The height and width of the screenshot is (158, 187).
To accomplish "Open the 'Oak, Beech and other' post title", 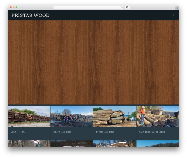I will pos(152,132).
